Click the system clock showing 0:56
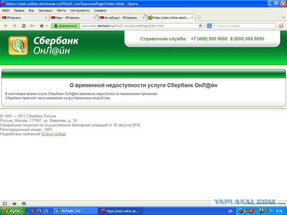287x215 pixels. click(x=279, y=211)
